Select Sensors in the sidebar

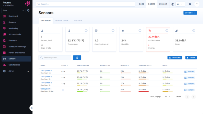[x=16, y=59]
